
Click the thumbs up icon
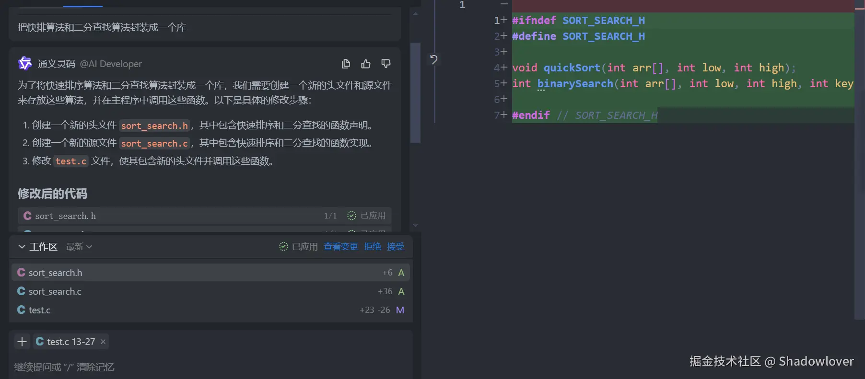366,64
